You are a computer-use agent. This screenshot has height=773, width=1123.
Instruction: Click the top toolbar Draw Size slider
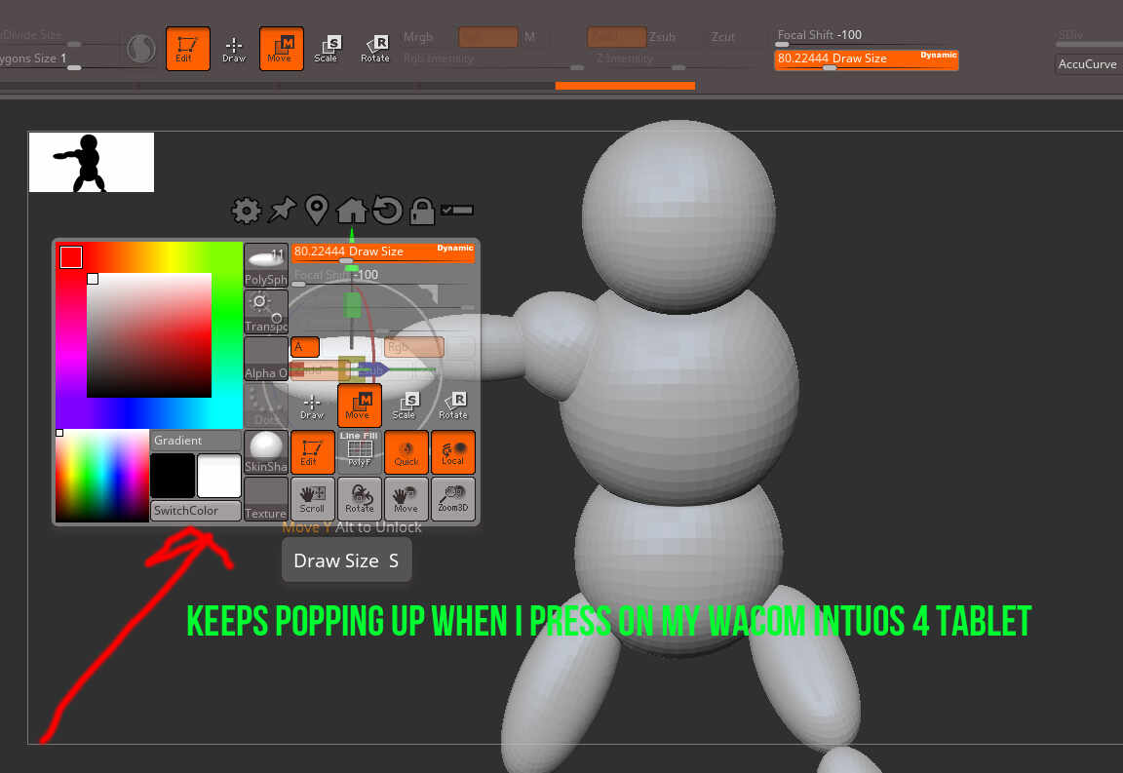click(866, 59)
